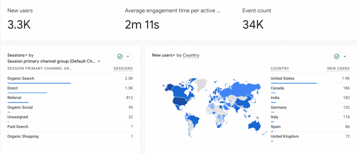Open Session primary channel group dimension dropdown
This screenshot has height=154, width=357.
pyautogui.click(x=99, y=61)
